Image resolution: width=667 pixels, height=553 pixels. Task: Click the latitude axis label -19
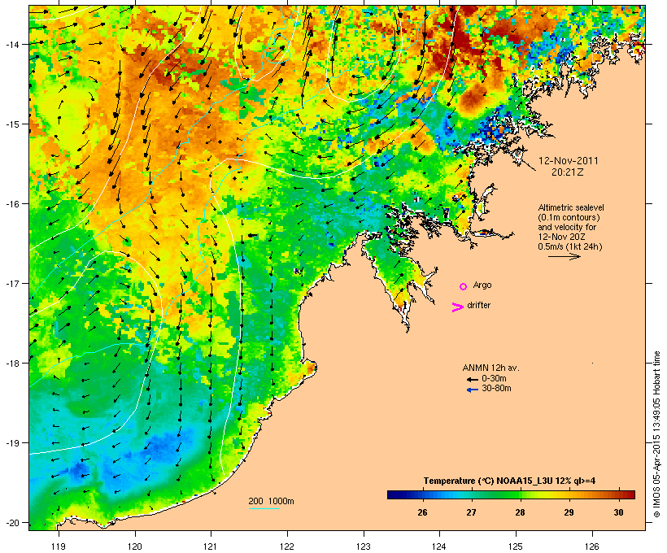(x=11, y=443)
